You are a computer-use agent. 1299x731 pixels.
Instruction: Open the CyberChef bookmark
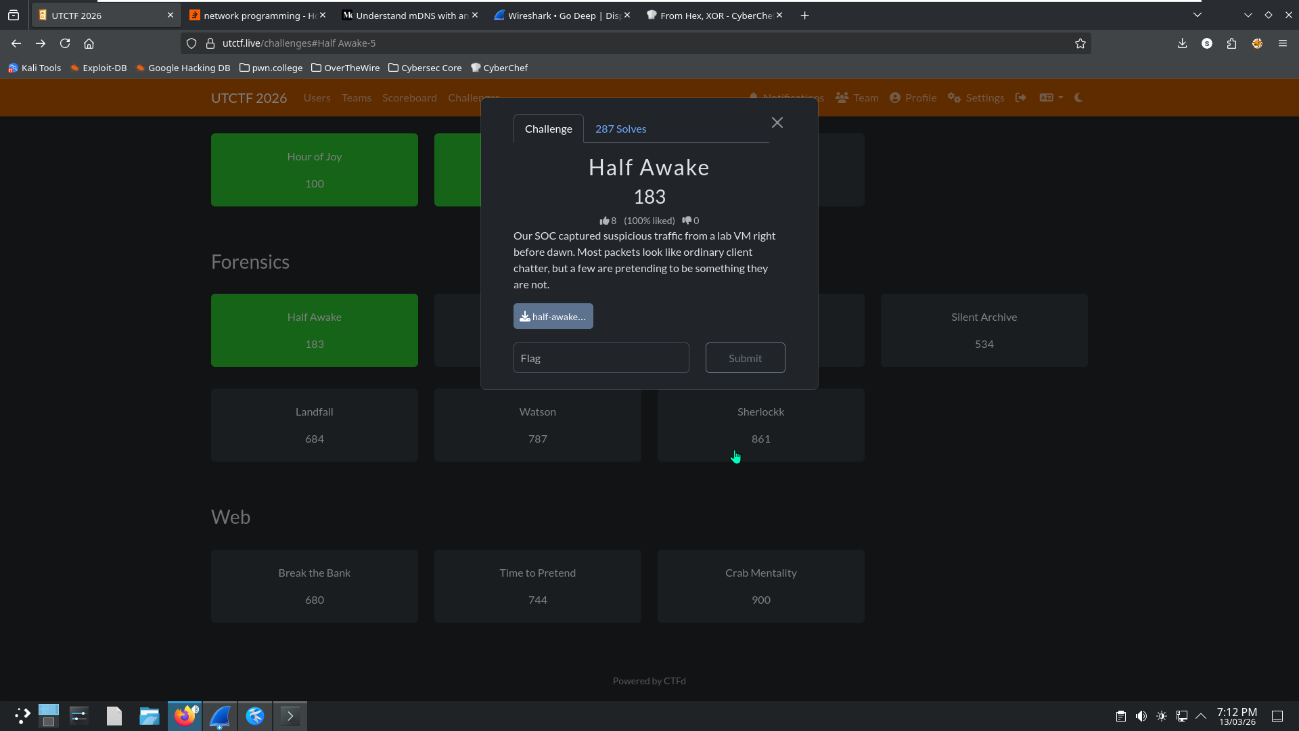pyautogui.click(x=499, y=68)
